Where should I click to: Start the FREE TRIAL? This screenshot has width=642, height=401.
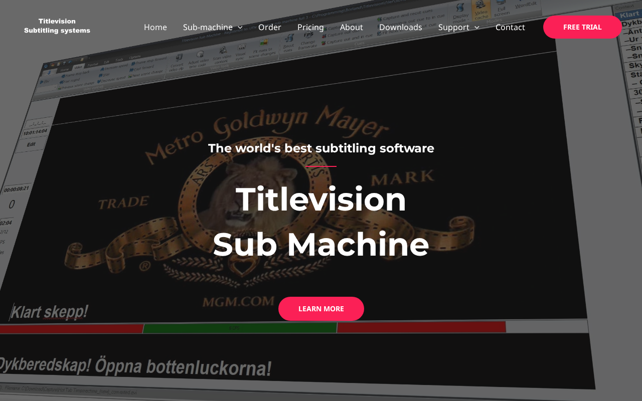582,27
